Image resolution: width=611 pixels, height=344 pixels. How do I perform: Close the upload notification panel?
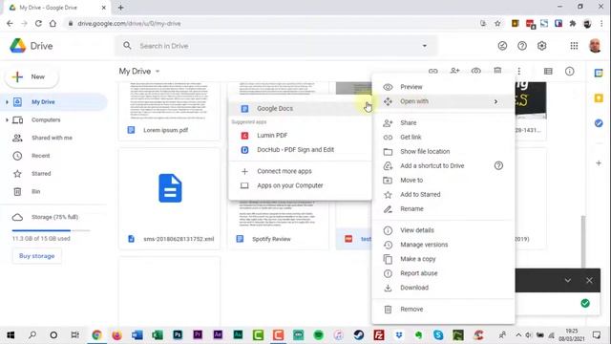pos(589,280)
